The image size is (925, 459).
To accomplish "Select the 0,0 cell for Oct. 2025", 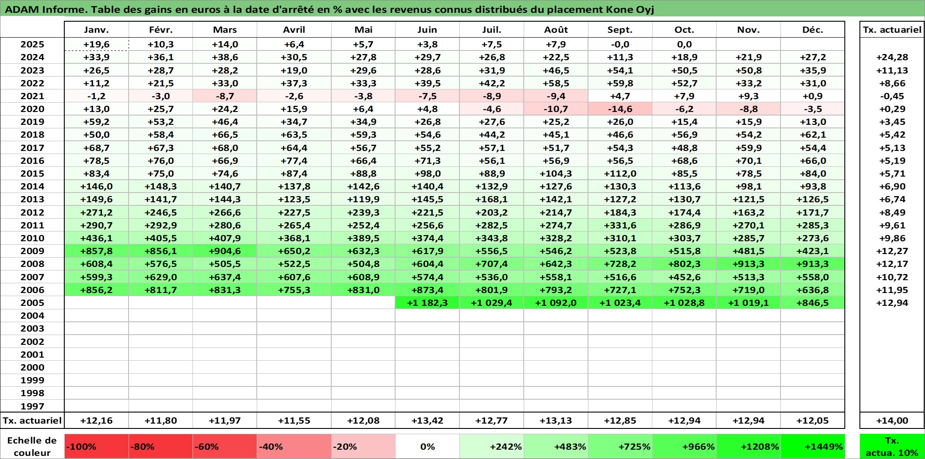I will [x=684, y=44].
